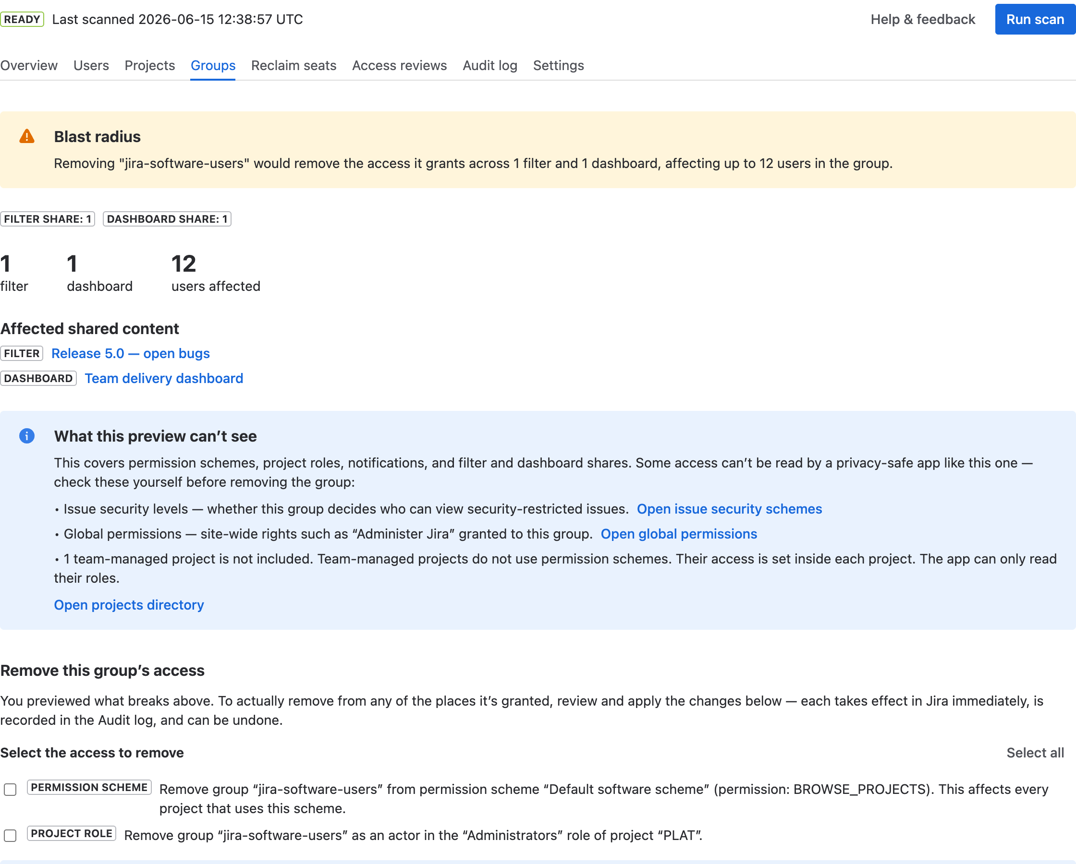Click the '1 dashboard' statistic
Screen dimensions: 1076x864
pyautogui.click(x=100, y=273)
